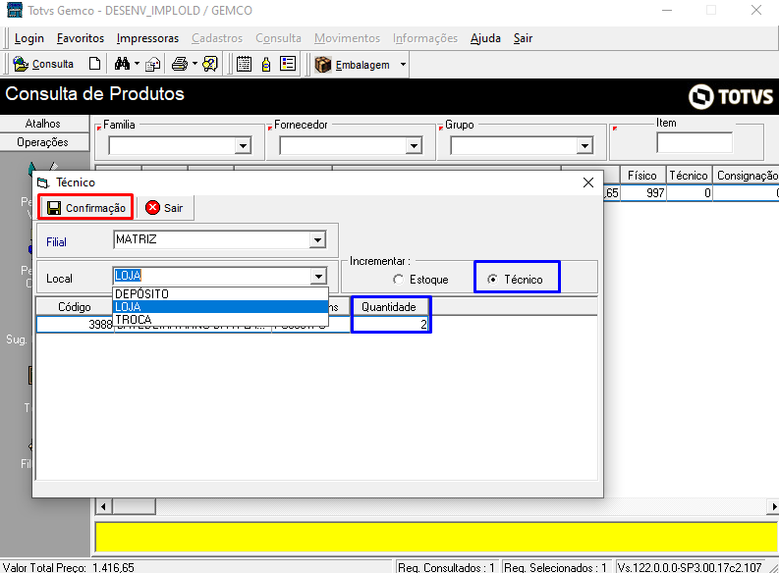Click the Sair button in Técnico dialog

165,207
